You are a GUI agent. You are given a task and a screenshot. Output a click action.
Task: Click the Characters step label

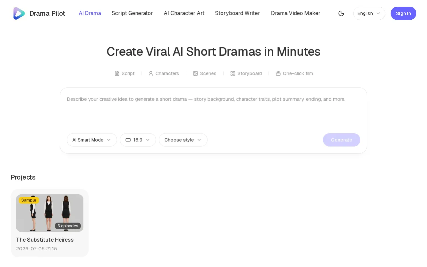click(167, 73)
